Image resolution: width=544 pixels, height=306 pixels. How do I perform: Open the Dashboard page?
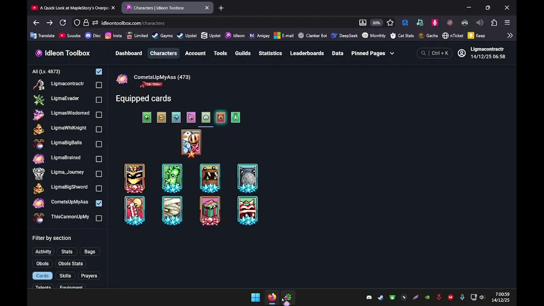click(129, 53)
